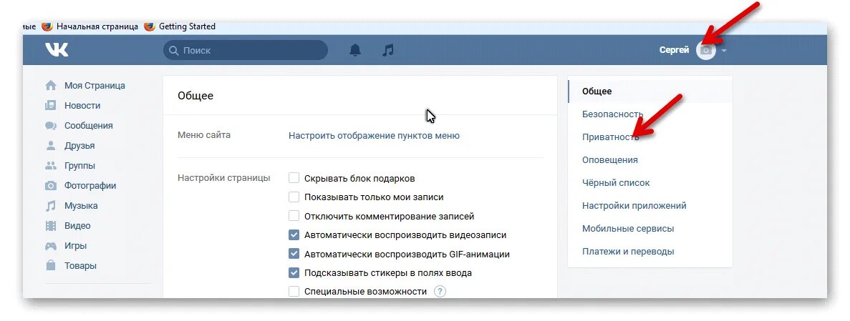Click the search magnifier icon
This screenshot has width=850, height=321.
[173, 50]
